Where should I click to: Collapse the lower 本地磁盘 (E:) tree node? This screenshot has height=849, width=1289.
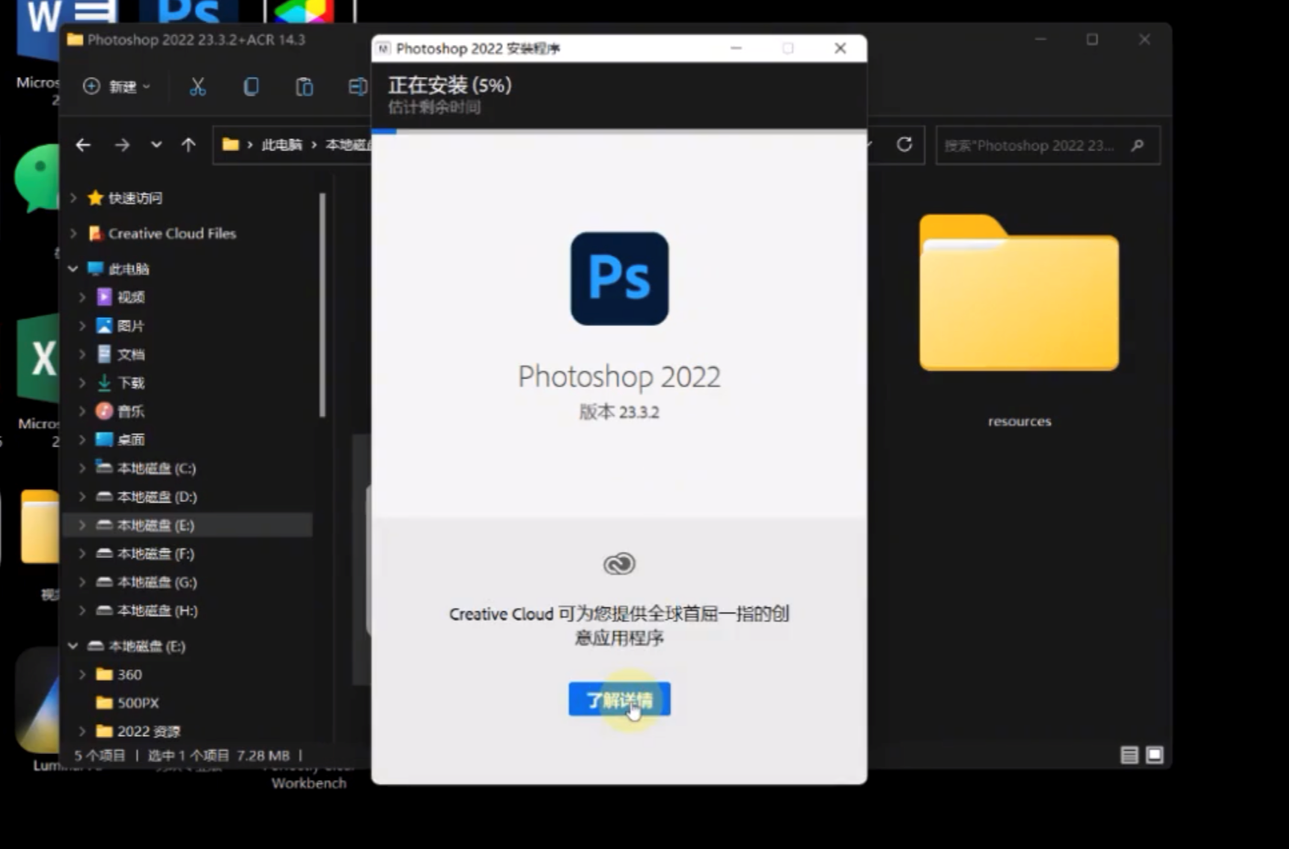(x=73, y=646)
